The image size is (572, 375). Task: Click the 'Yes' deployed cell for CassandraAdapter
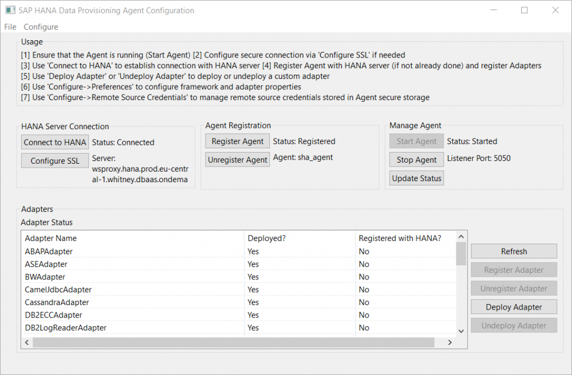pyautogui.click(x=253, y=302)
